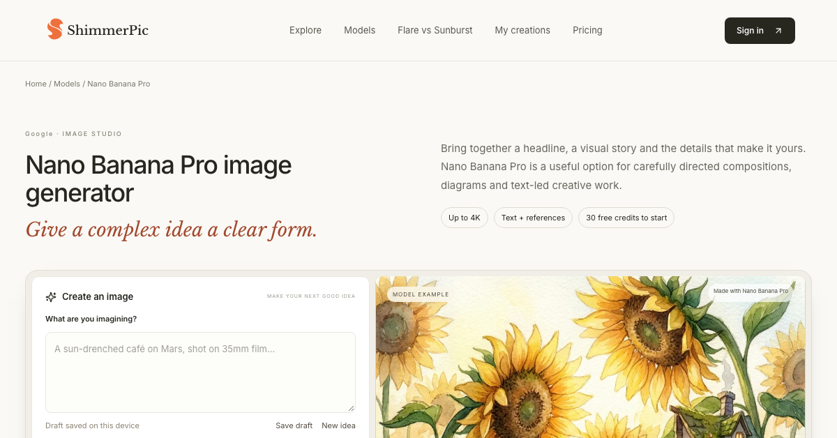Click the Draft saved on this device text
Viewport: 837px width, 438px height.
pyautogui.click(x=92, y=425)
